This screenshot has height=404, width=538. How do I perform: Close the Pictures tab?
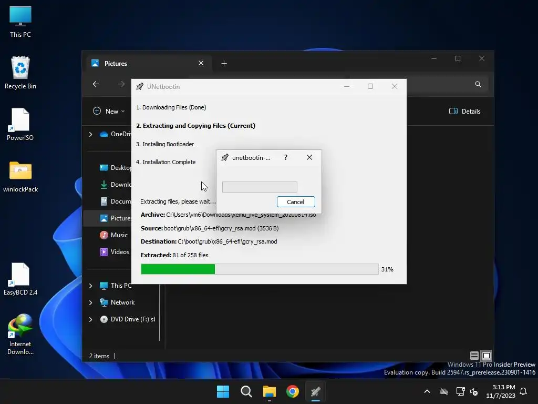[201, 63]
